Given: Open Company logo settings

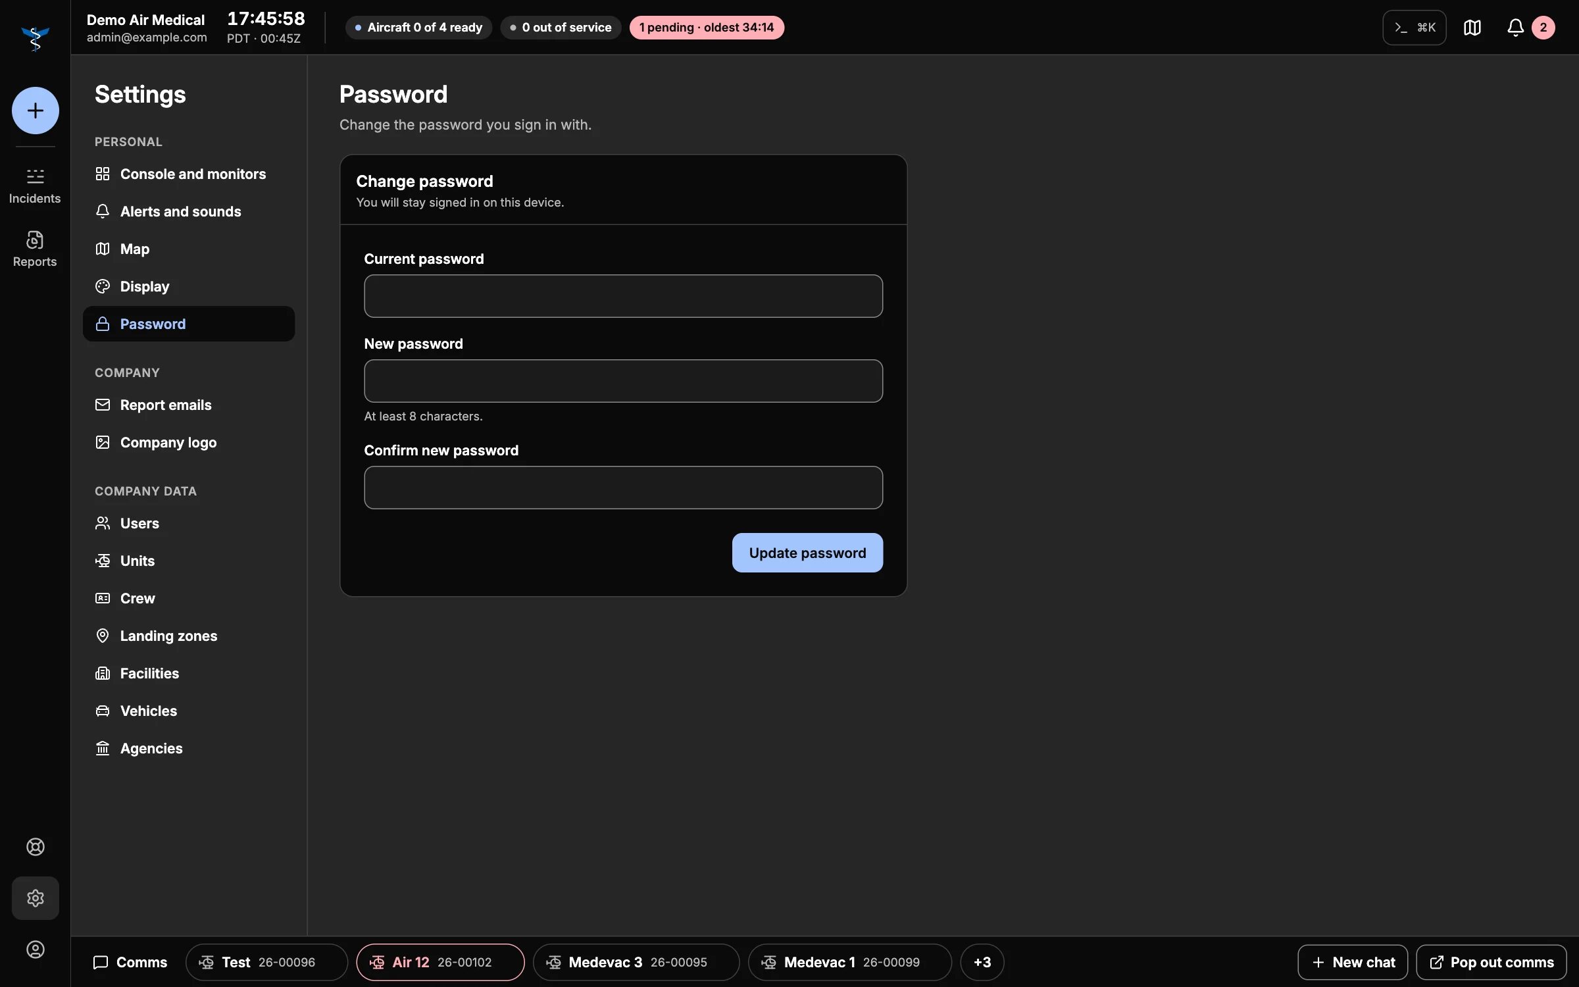Looking at the screenshot, I should coord(189,442).
